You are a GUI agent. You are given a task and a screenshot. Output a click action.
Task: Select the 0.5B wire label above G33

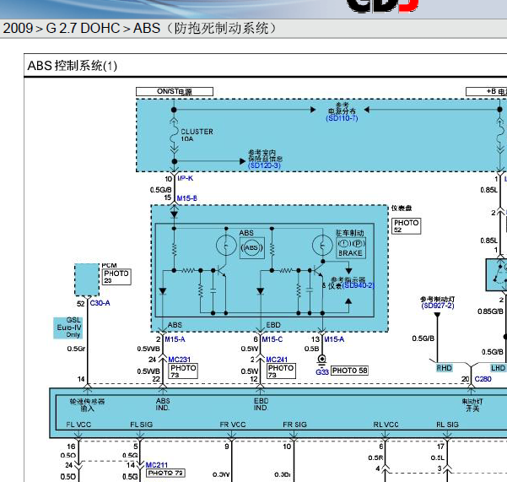point(311,349)
